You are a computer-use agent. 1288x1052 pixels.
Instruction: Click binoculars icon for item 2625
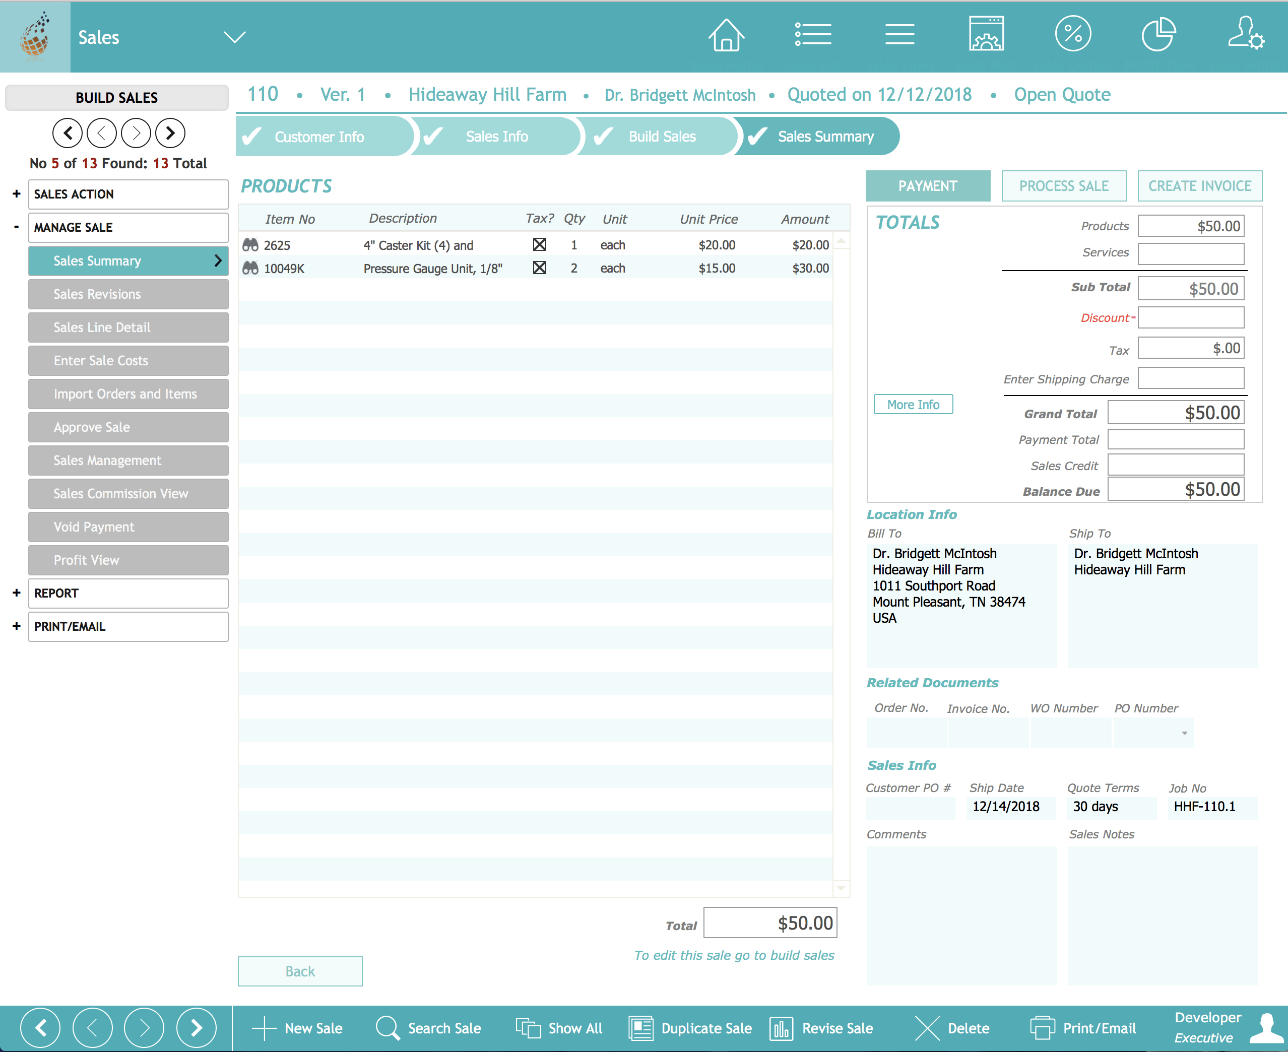(250, 245)
